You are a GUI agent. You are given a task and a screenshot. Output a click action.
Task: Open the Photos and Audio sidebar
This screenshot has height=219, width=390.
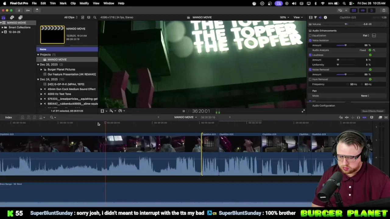[12, 17]
